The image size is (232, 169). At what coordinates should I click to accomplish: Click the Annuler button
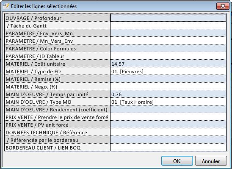211,161
